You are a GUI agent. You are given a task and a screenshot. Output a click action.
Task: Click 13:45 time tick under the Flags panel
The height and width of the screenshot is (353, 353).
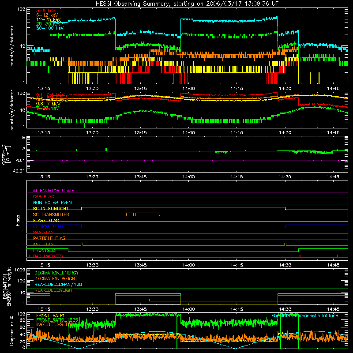coord(140,265)
